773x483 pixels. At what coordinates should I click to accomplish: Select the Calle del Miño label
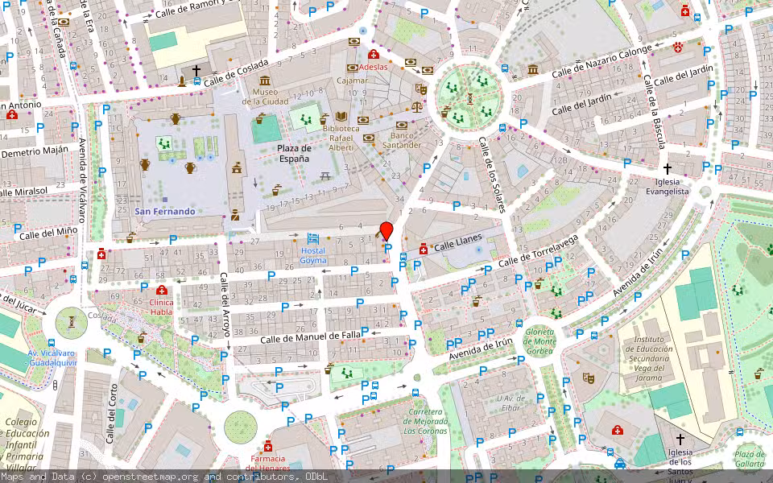click(x=49, y=233)
